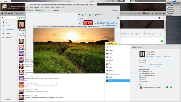Open Mouse settings page

[118, 67]
